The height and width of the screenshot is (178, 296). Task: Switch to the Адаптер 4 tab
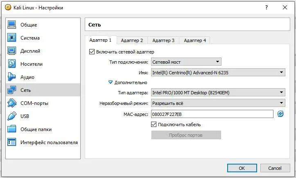[x=195, y=40]
